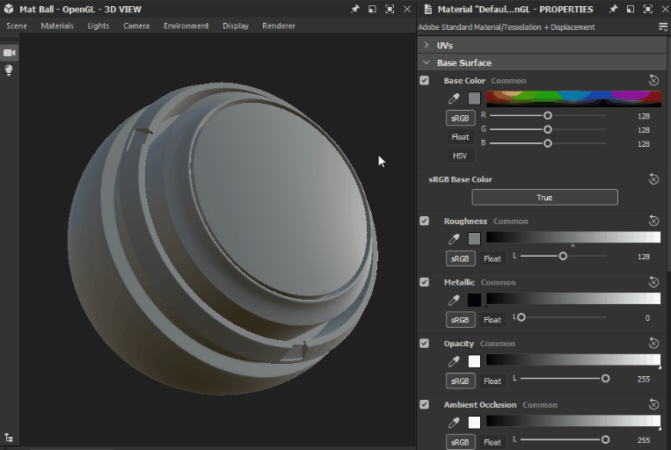
Task: Open the Display menu
Action: [236, 25]
